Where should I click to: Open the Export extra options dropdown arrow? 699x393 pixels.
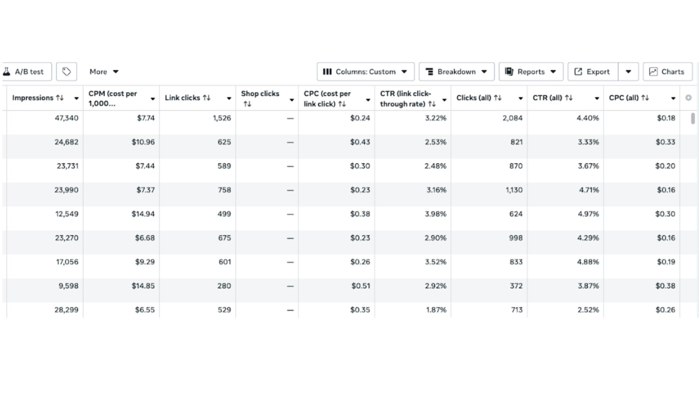tap(628, 72)
